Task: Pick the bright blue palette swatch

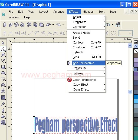Action: coord(136,97)
